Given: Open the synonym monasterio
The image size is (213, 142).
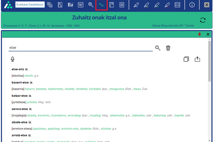Looking at the screenshot, I should [x=59, y=115].
